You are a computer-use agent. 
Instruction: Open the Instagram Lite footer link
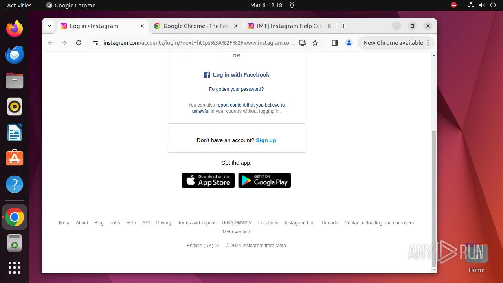point(299,223)
